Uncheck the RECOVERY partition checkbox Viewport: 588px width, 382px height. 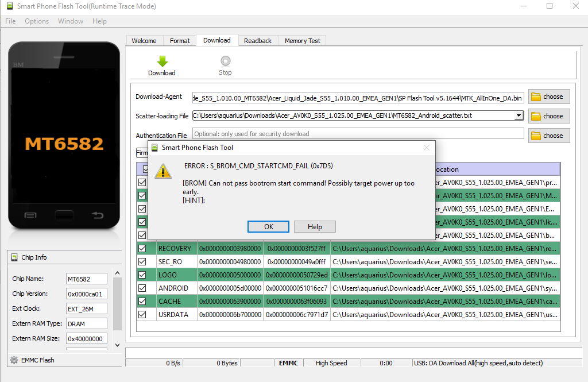coord(142,248)
